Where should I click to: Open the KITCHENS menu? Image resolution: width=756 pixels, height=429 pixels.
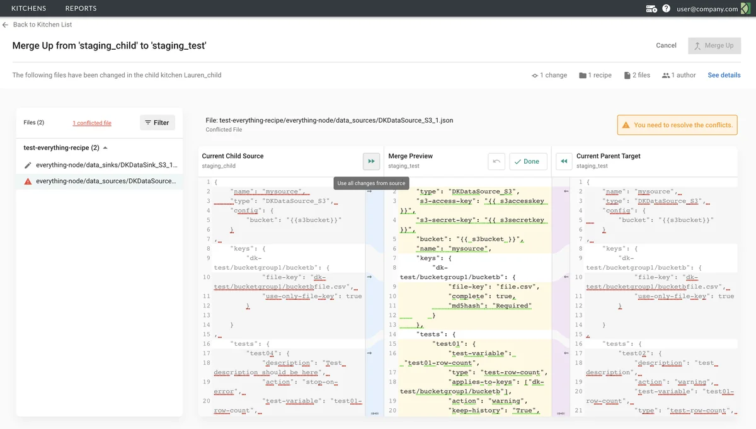(x=28, y=8)
